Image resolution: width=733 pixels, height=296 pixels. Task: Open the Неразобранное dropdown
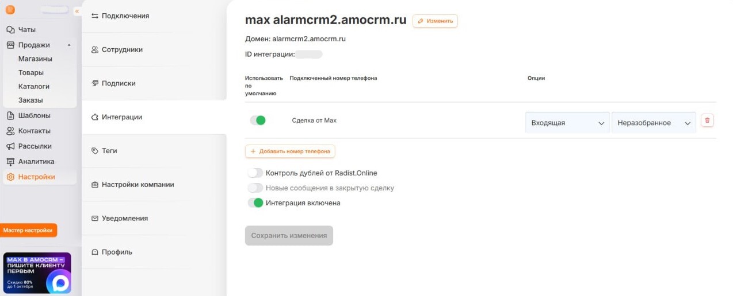[654, 123]
